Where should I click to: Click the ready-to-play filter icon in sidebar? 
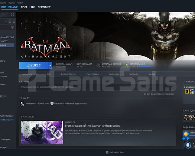[x=14, y=22]
